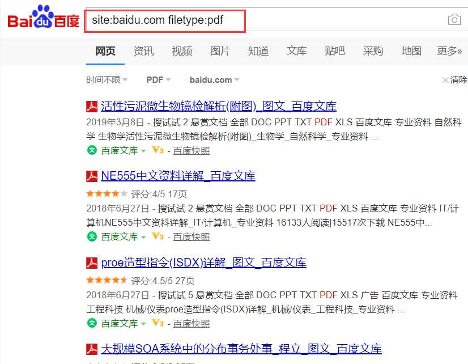Viewport: 468px width, 364px height.
Task: Open proe造型指令(ISDX)详解 result link
Action: (x=203, y=263)
